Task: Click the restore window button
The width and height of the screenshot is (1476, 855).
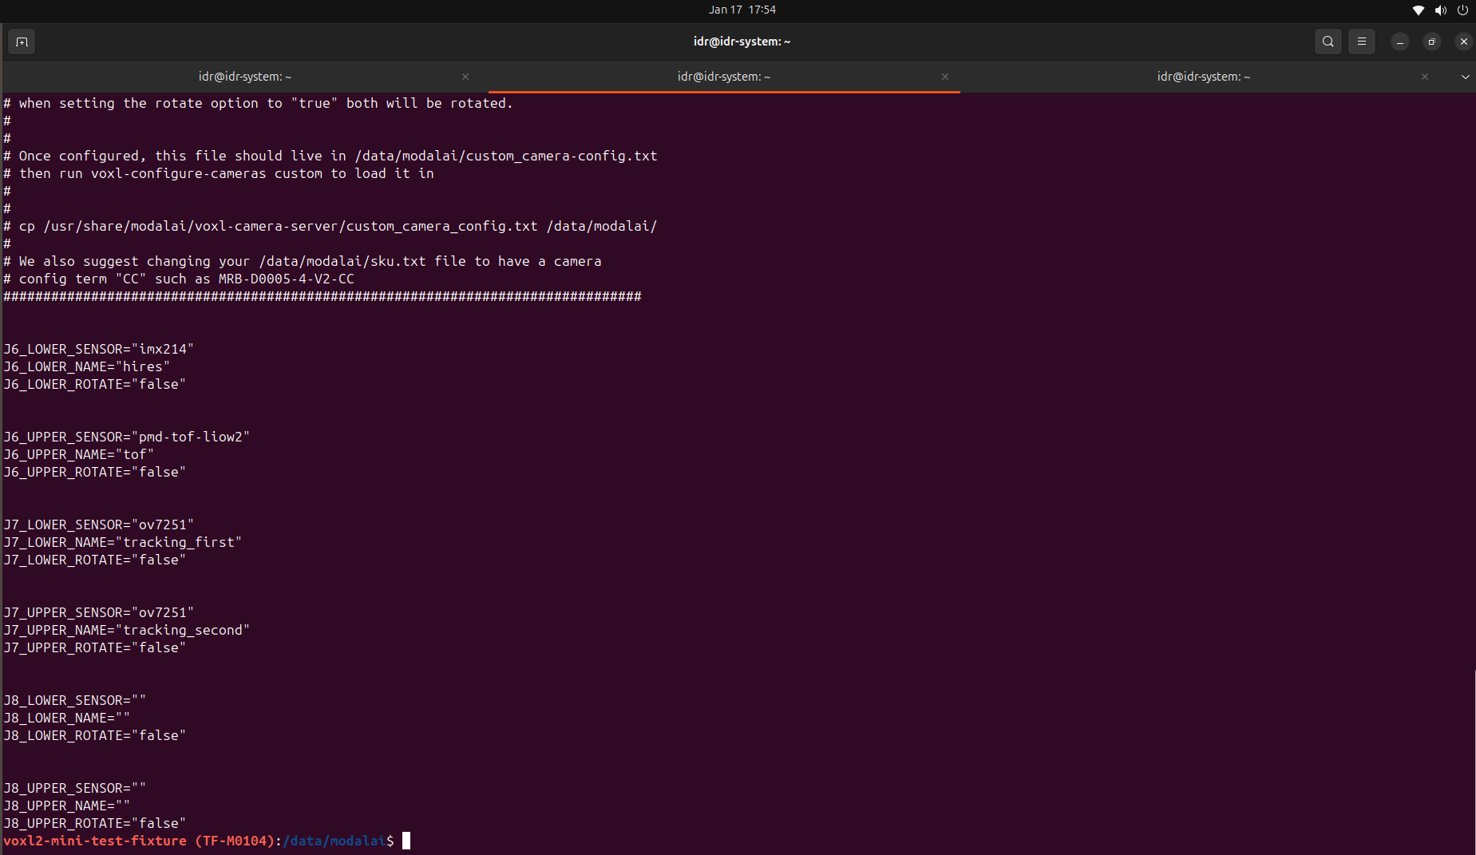Action: click(1431, 42)
